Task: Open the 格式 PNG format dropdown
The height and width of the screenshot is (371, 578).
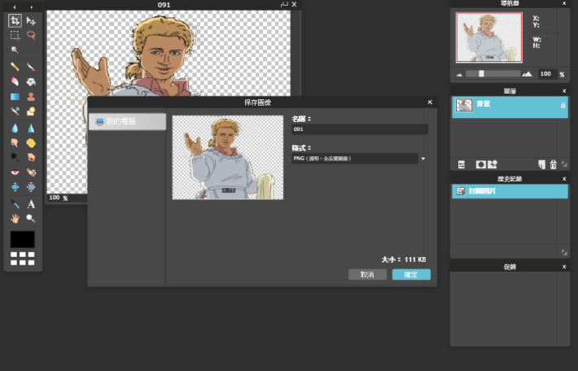Action: (355, 159)
